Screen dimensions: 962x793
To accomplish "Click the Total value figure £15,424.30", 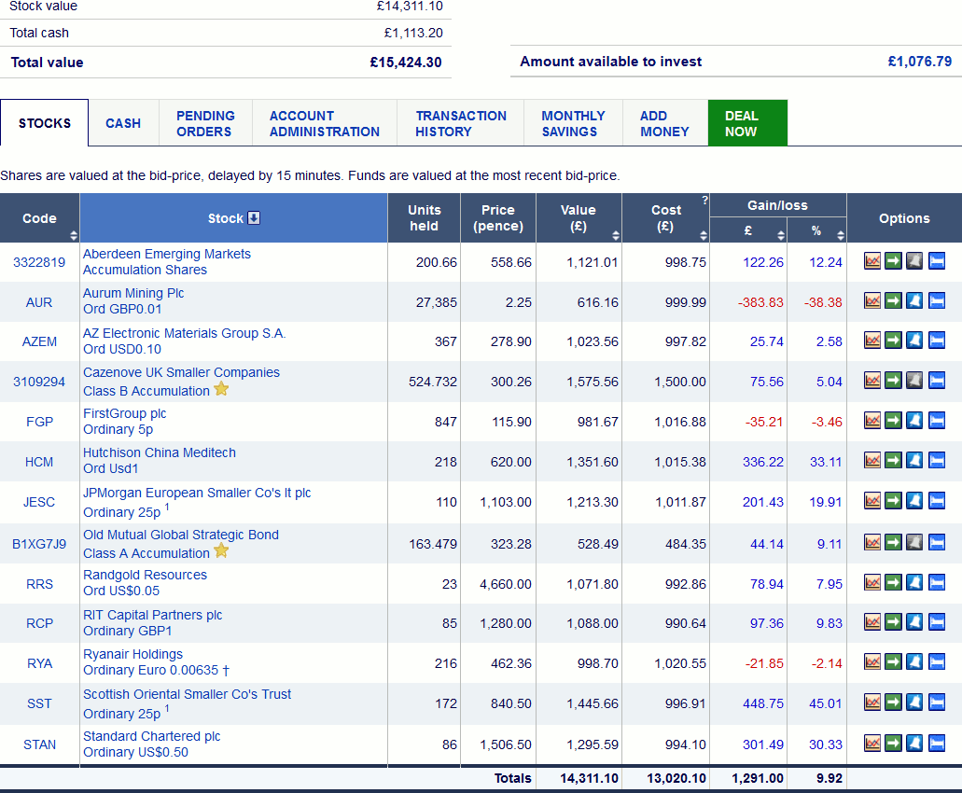I will pyautogui.click(x=406, y=62).
